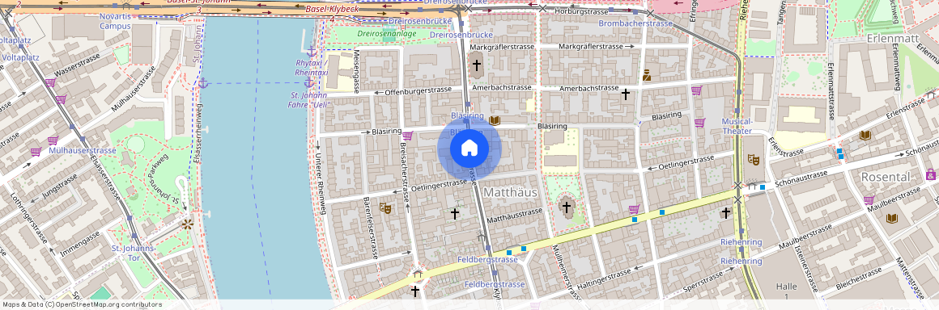Click the church cross icon beside Markgräflerstrasse
Screen dimensions: 939x310
(x=477, y=65)
